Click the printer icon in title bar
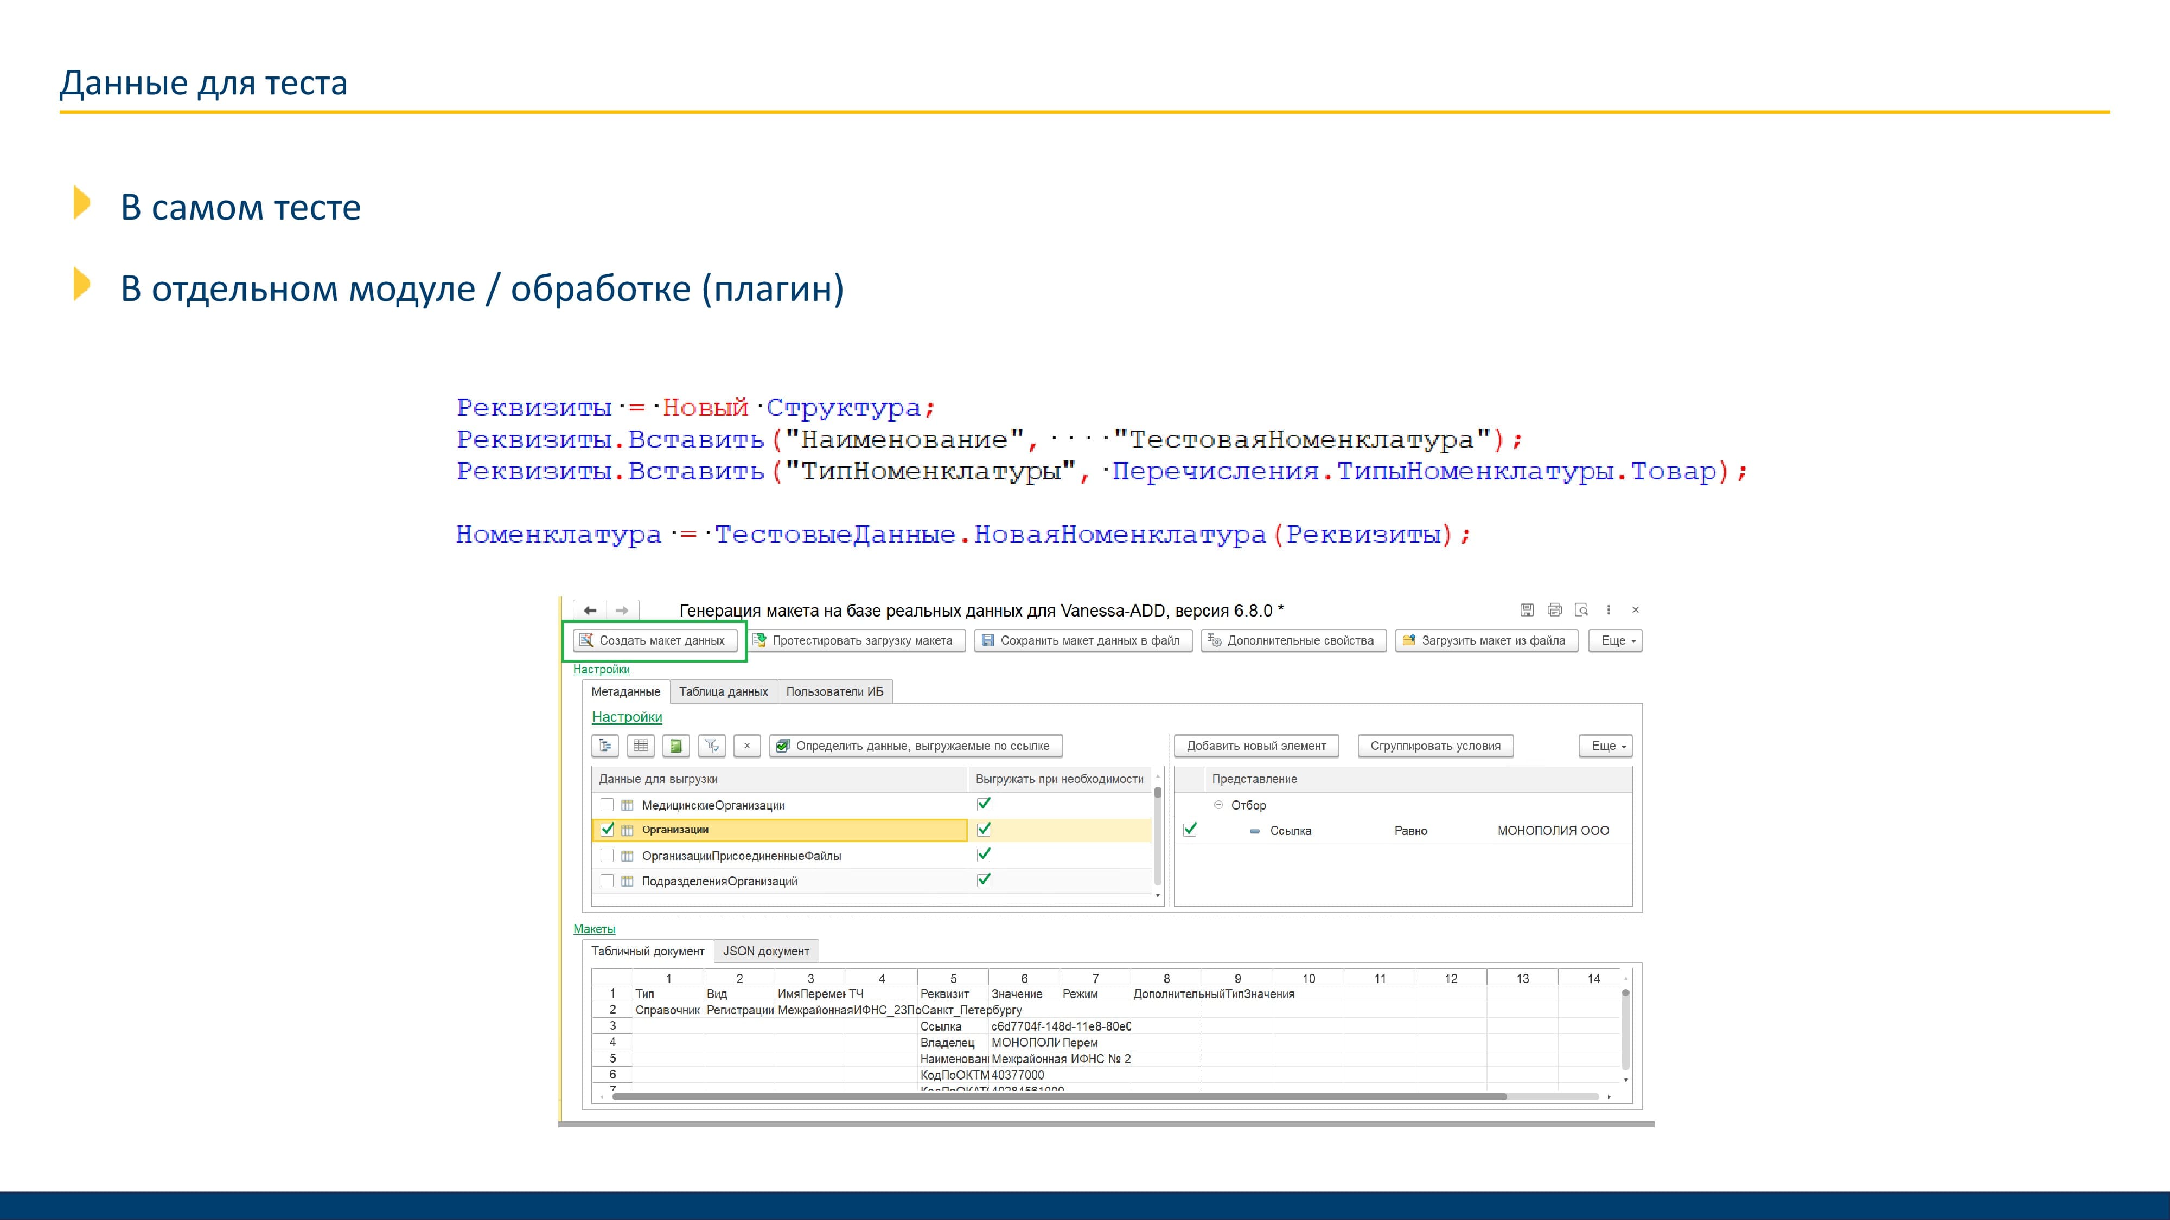 click(x=1554, y=609)
